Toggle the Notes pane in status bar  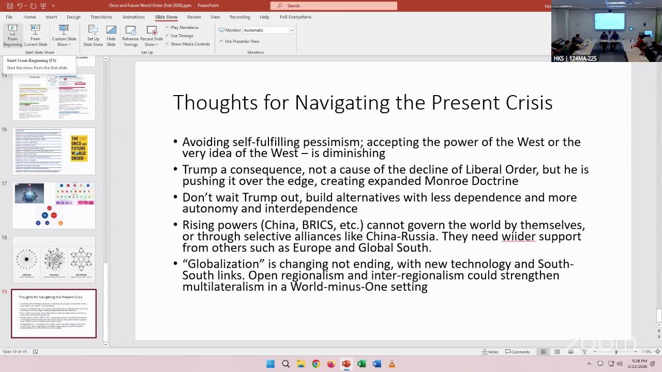click(490, 352)
